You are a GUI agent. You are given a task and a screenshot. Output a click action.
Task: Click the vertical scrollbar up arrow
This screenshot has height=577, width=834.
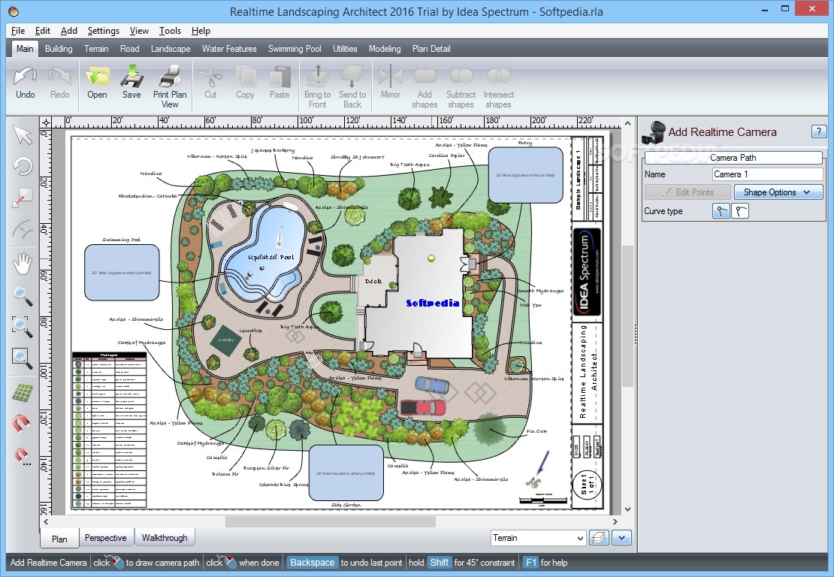tap(627, 123)
